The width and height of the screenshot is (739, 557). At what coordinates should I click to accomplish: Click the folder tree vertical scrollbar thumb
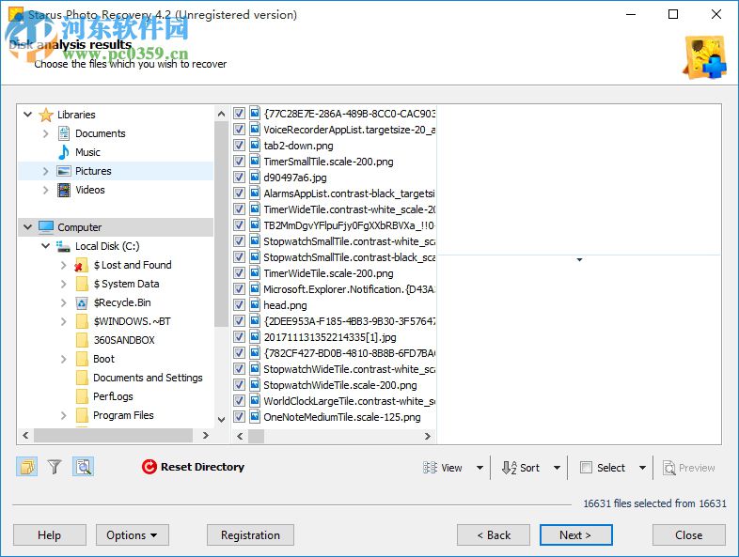click(221, 224)
